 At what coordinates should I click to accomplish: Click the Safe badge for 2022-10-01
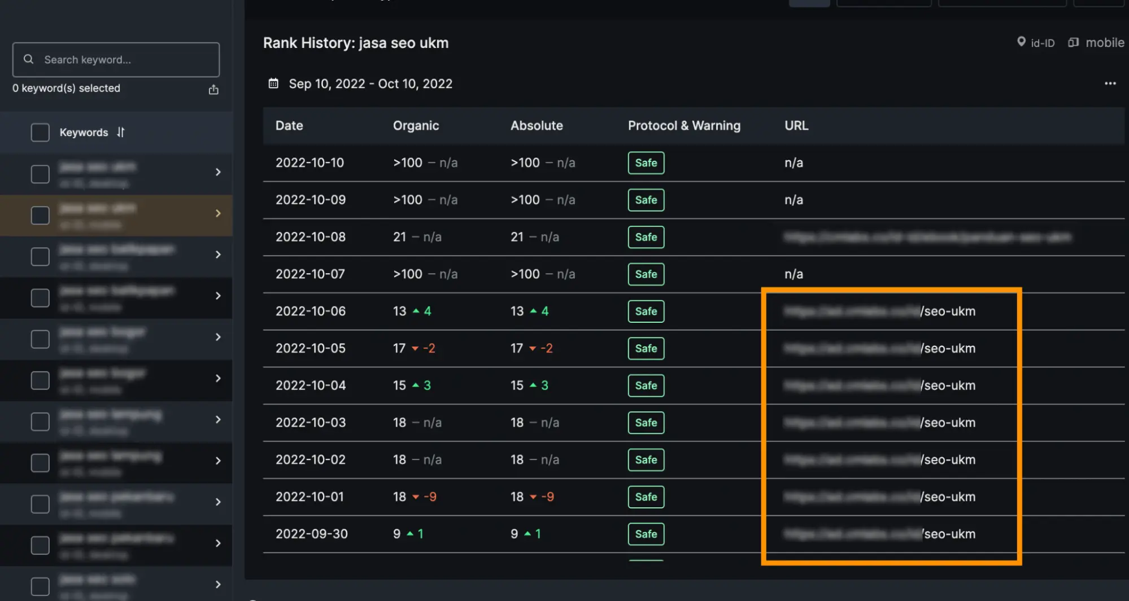(646, 497)
